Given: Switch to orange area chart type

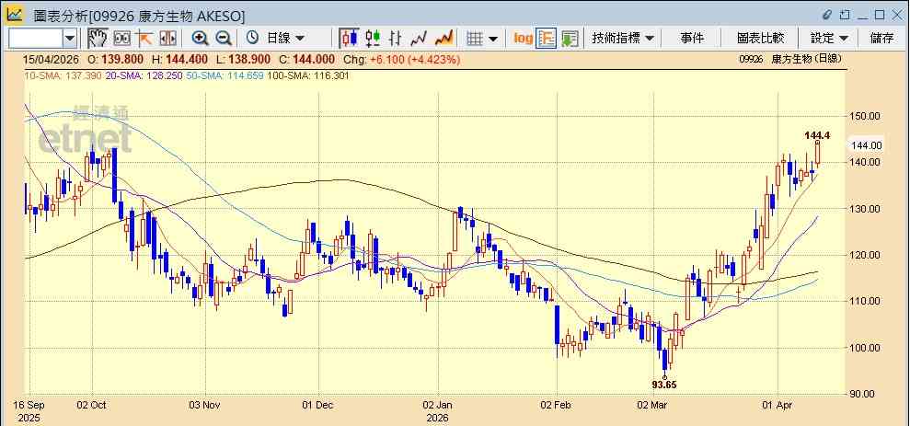Looking at the screenshot, I should pyautogui.click(x=444, y=39).
